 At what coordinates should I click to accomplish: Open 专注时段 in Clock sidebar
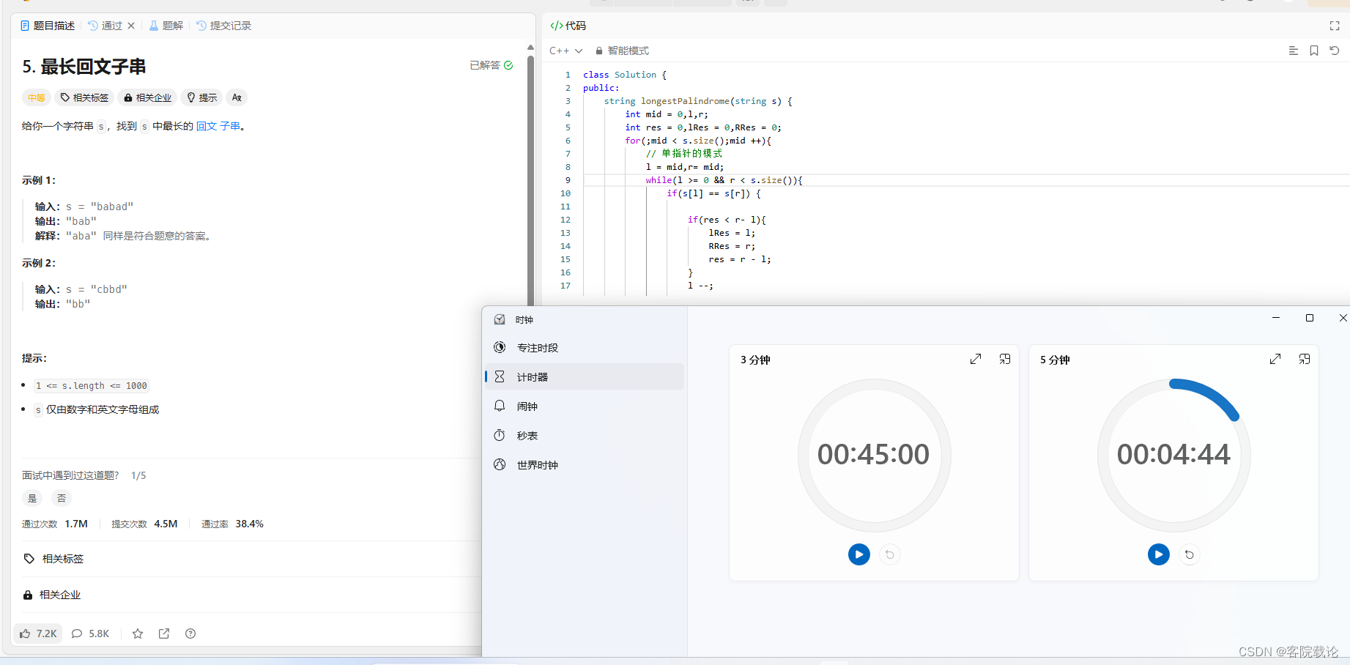point(584,348)
